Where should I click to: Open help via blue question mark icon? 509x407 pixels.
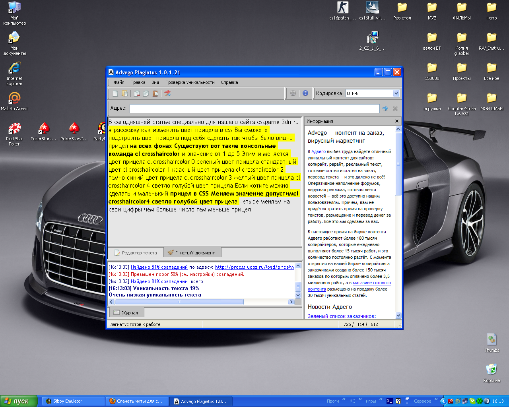(305, 93)
